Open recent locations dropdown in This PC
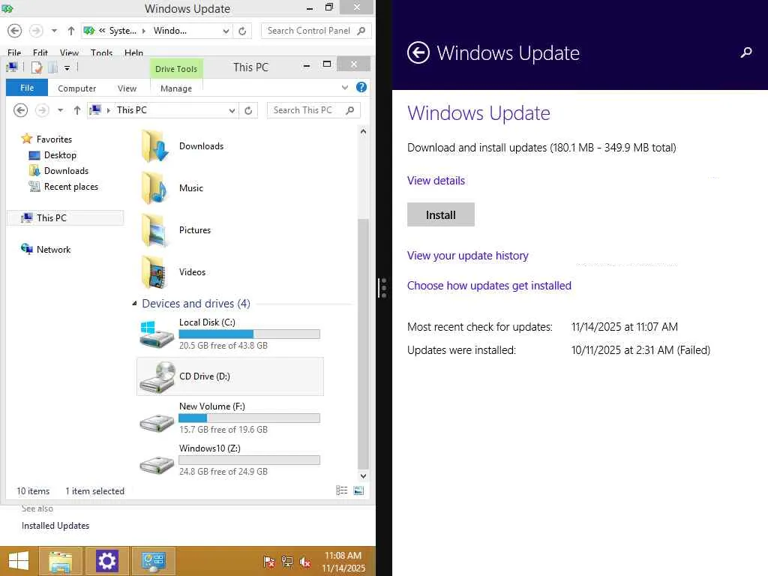 pyautogui.click(x=60, y=110)
